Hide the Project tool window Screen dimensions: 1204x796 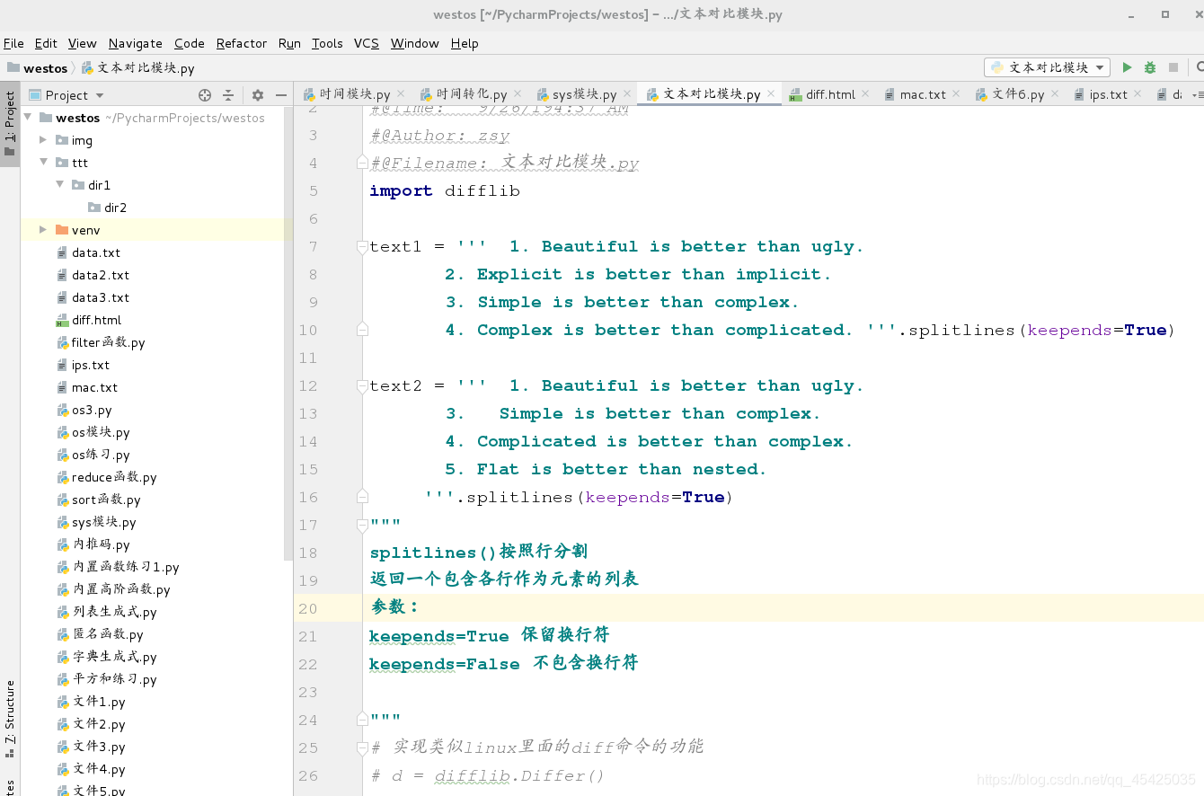pyautogui.click(x=281, y=95)
